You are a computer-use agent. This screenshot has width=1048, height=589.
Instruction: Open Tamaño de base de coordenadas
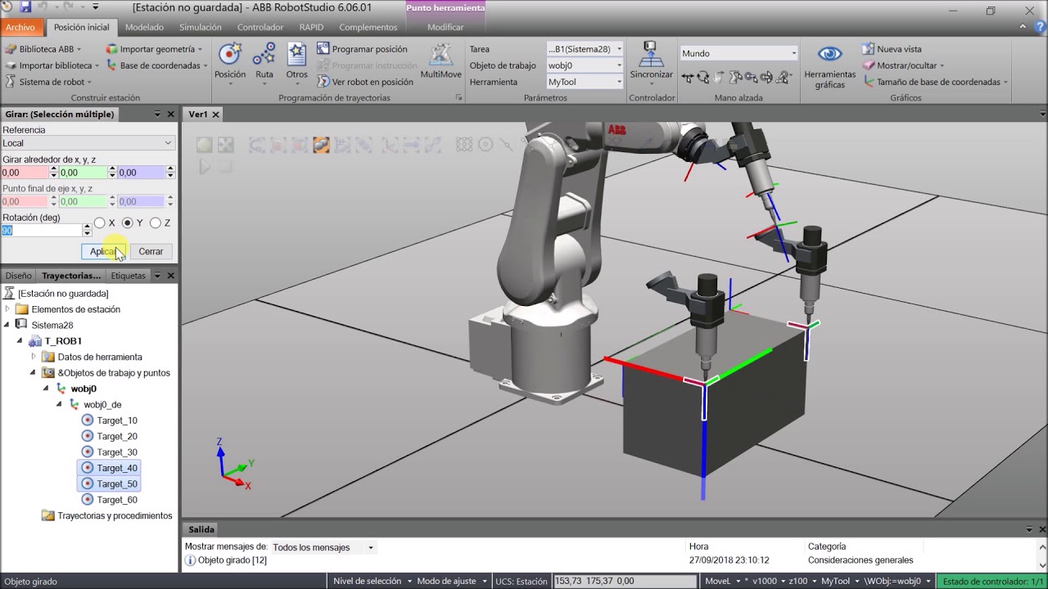[x=935, y=82]
